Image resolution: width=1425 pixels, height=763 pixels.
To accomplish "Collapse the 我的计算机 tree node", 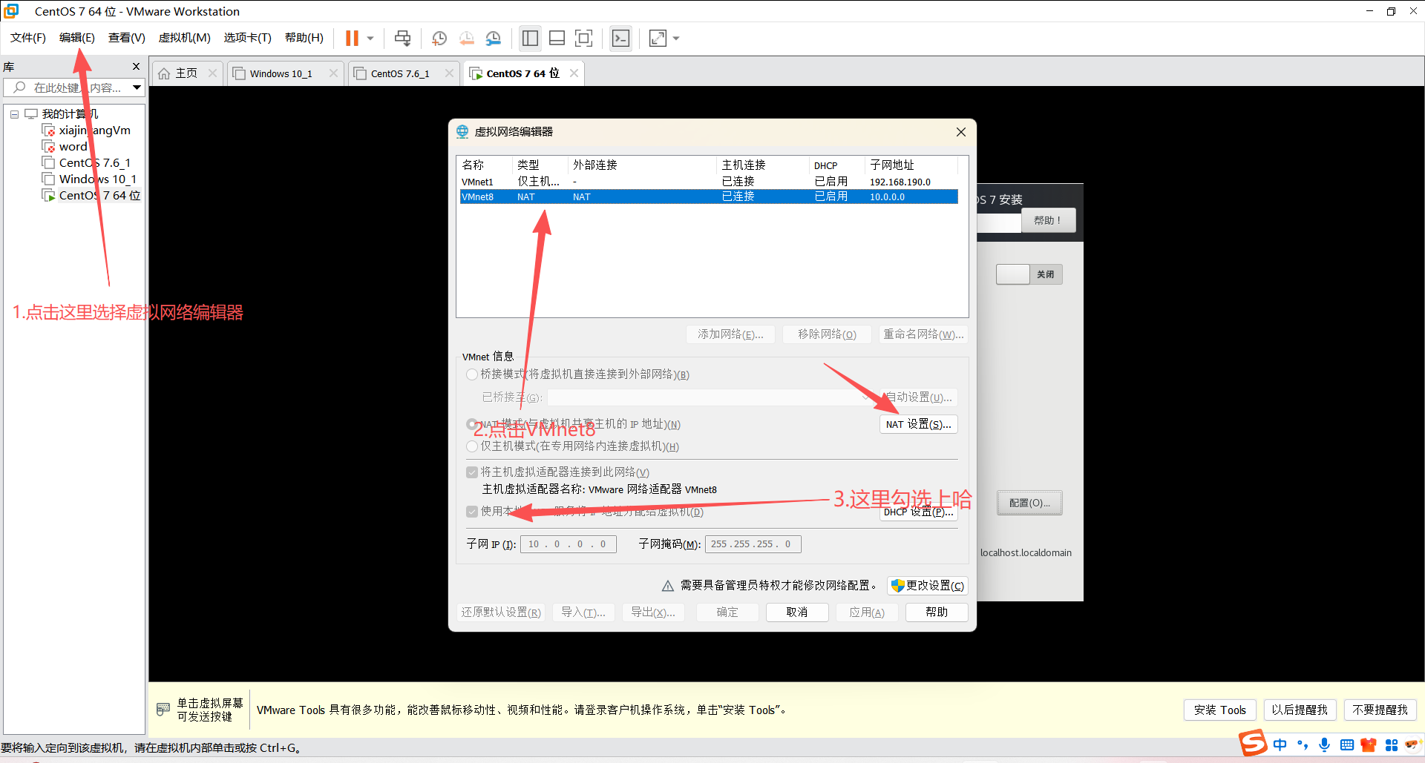I will [x=14, y=114].
